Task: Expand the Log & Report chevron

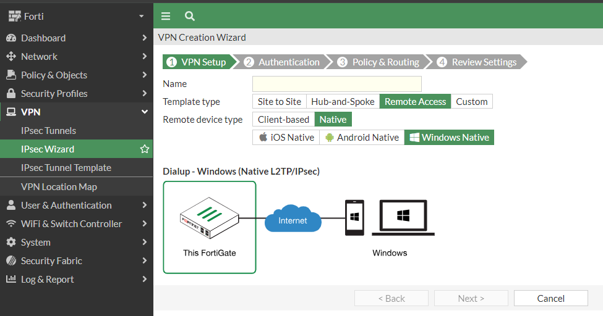Action: tap(145, 279)
